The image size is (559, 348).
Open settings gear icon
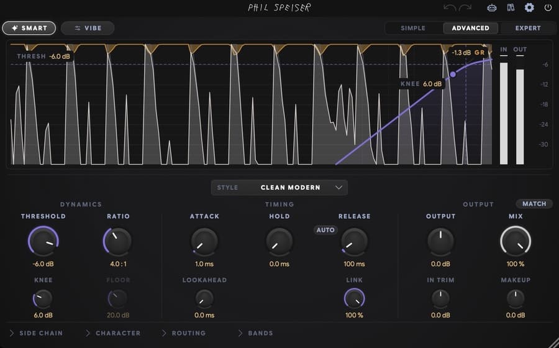(529, 7)
